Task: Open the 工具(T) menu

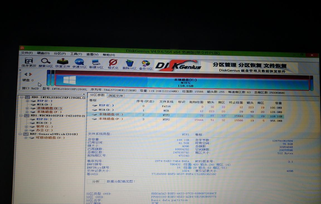Action: (x=75, y=54)
